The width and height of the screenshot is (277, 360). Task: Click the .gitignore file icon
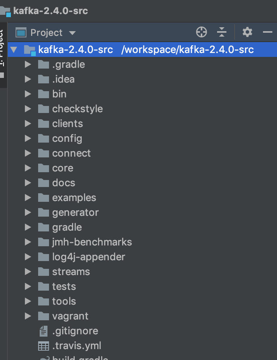43,331
